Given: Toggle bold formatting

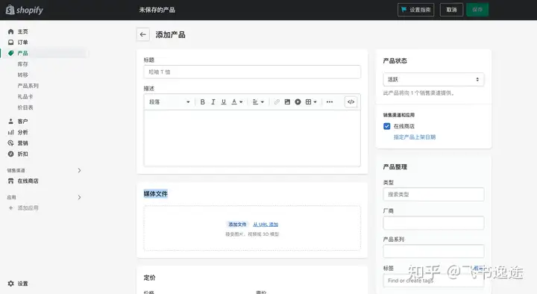Looking at the screenshot, I should point(202,101).
